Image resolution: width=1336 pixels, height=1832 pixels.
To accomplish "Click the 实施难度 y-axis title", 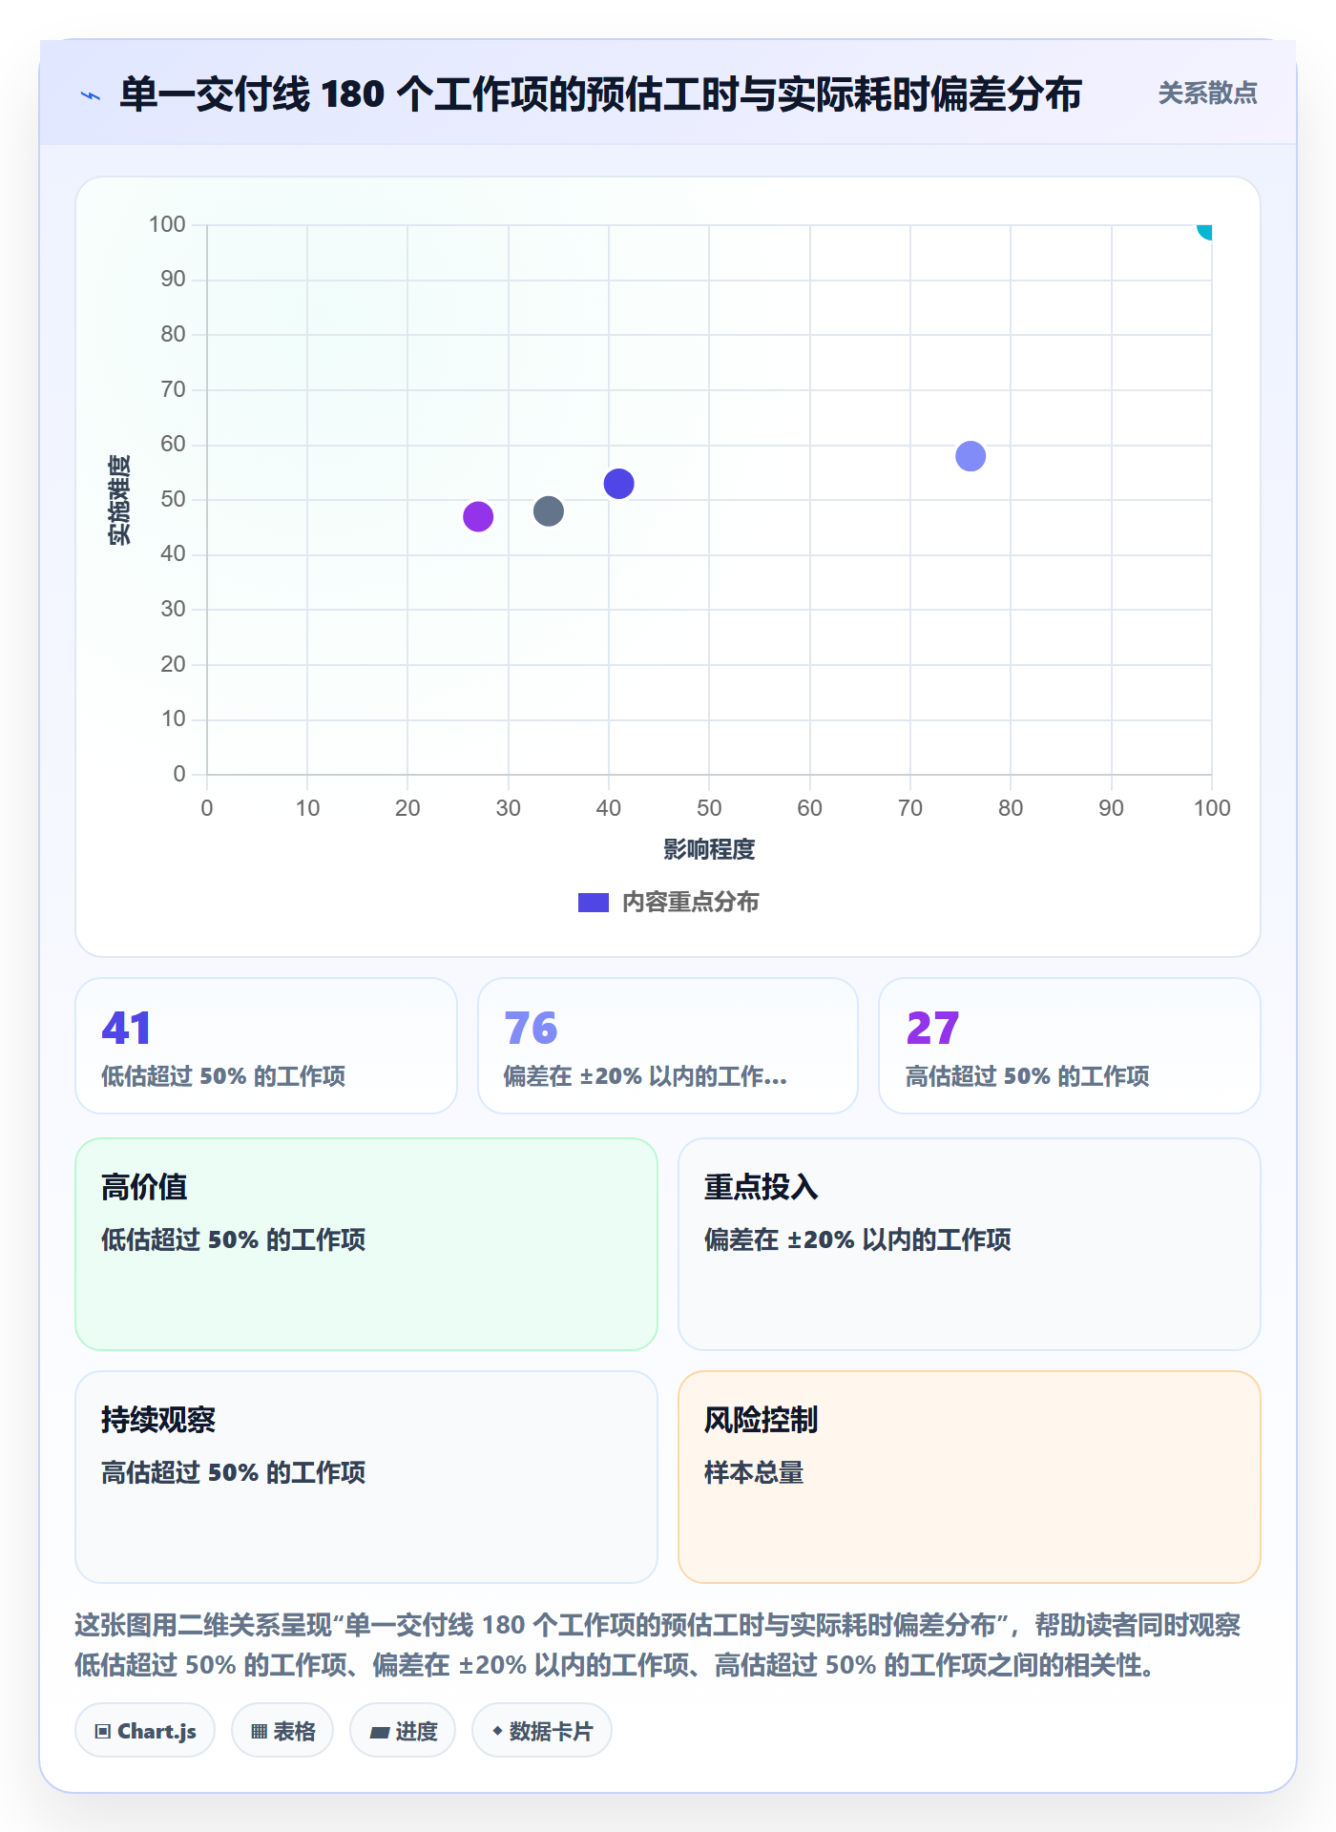I will point(119,500).
